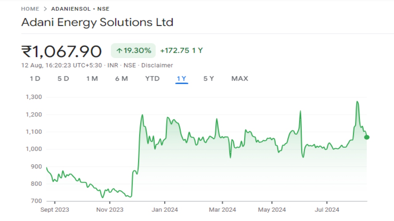Open the Disclaimer link
The width and height of the screenshot is (394, 221).
click(157, 65)
